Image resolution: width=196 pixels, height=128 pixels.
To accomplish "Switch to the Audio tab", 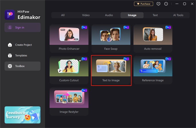I will click(109, 15).
